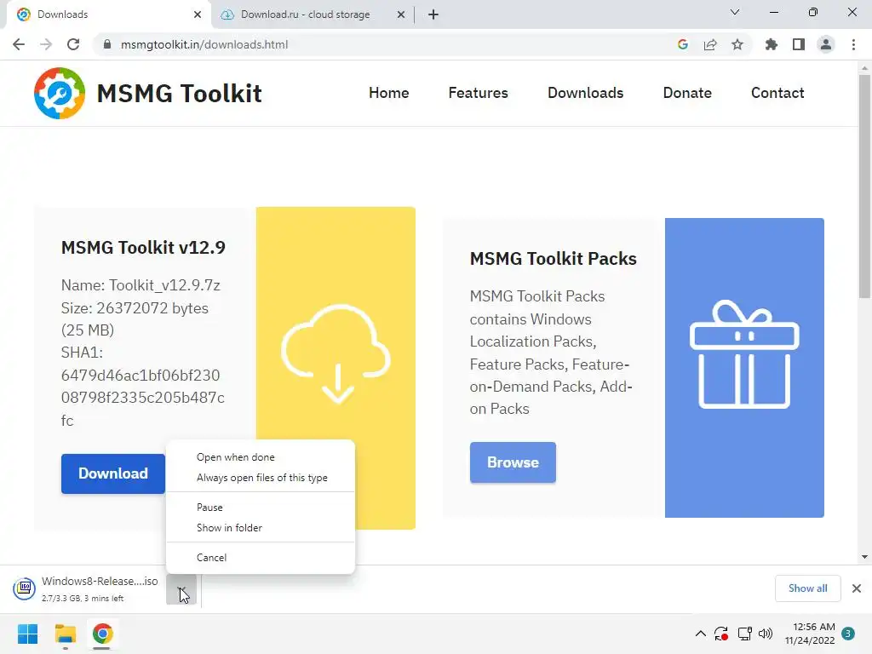Viewport: 872px width, 654px height.
Task: Close the downloads bar with X
Action: [857, 588]
